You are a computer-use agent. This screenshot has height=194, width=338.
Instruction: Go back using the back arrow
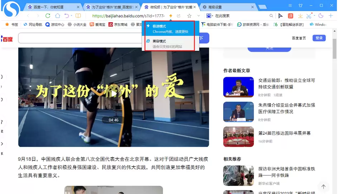tap(28, 16)
